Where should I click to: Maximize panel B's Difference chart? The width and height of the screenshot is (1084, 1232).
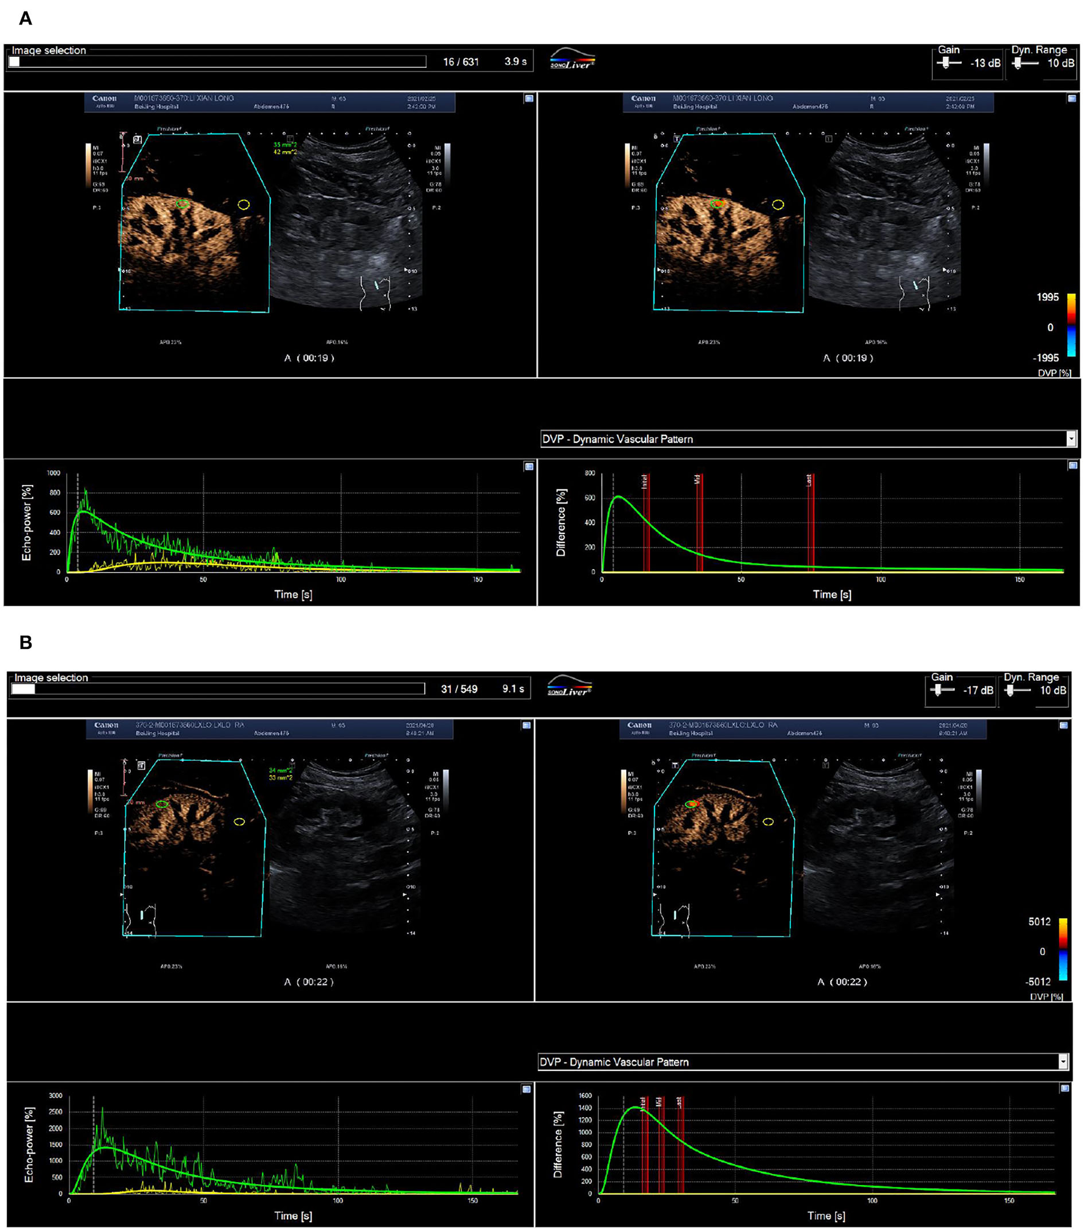pyautogui.click(x=1064, y=1088)
